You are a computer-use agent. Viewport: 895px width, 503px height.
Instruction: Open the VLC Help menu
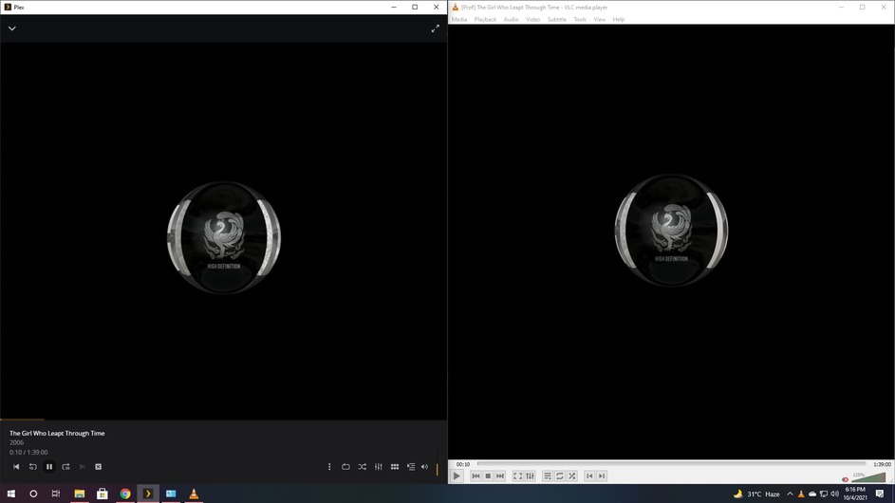point(618,19)
